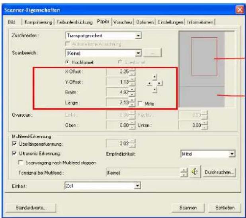This screenshot has width=246, height=218.
Task: Click the right arrow of the position pad
Action: click(x=159, y=83)
